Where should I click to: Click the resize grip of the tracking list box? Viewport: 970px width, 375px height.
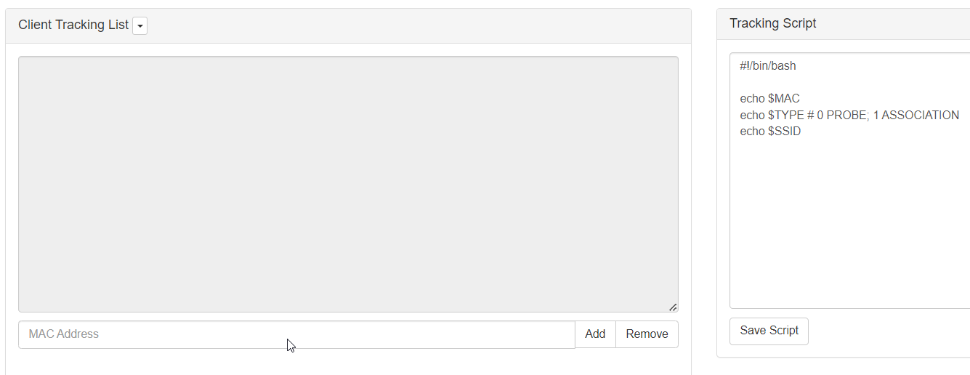pyautogui.click(x=673, y=307)
